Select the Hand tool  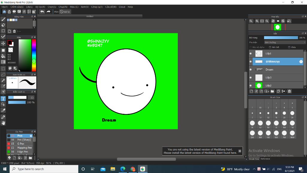click(3, 123)
